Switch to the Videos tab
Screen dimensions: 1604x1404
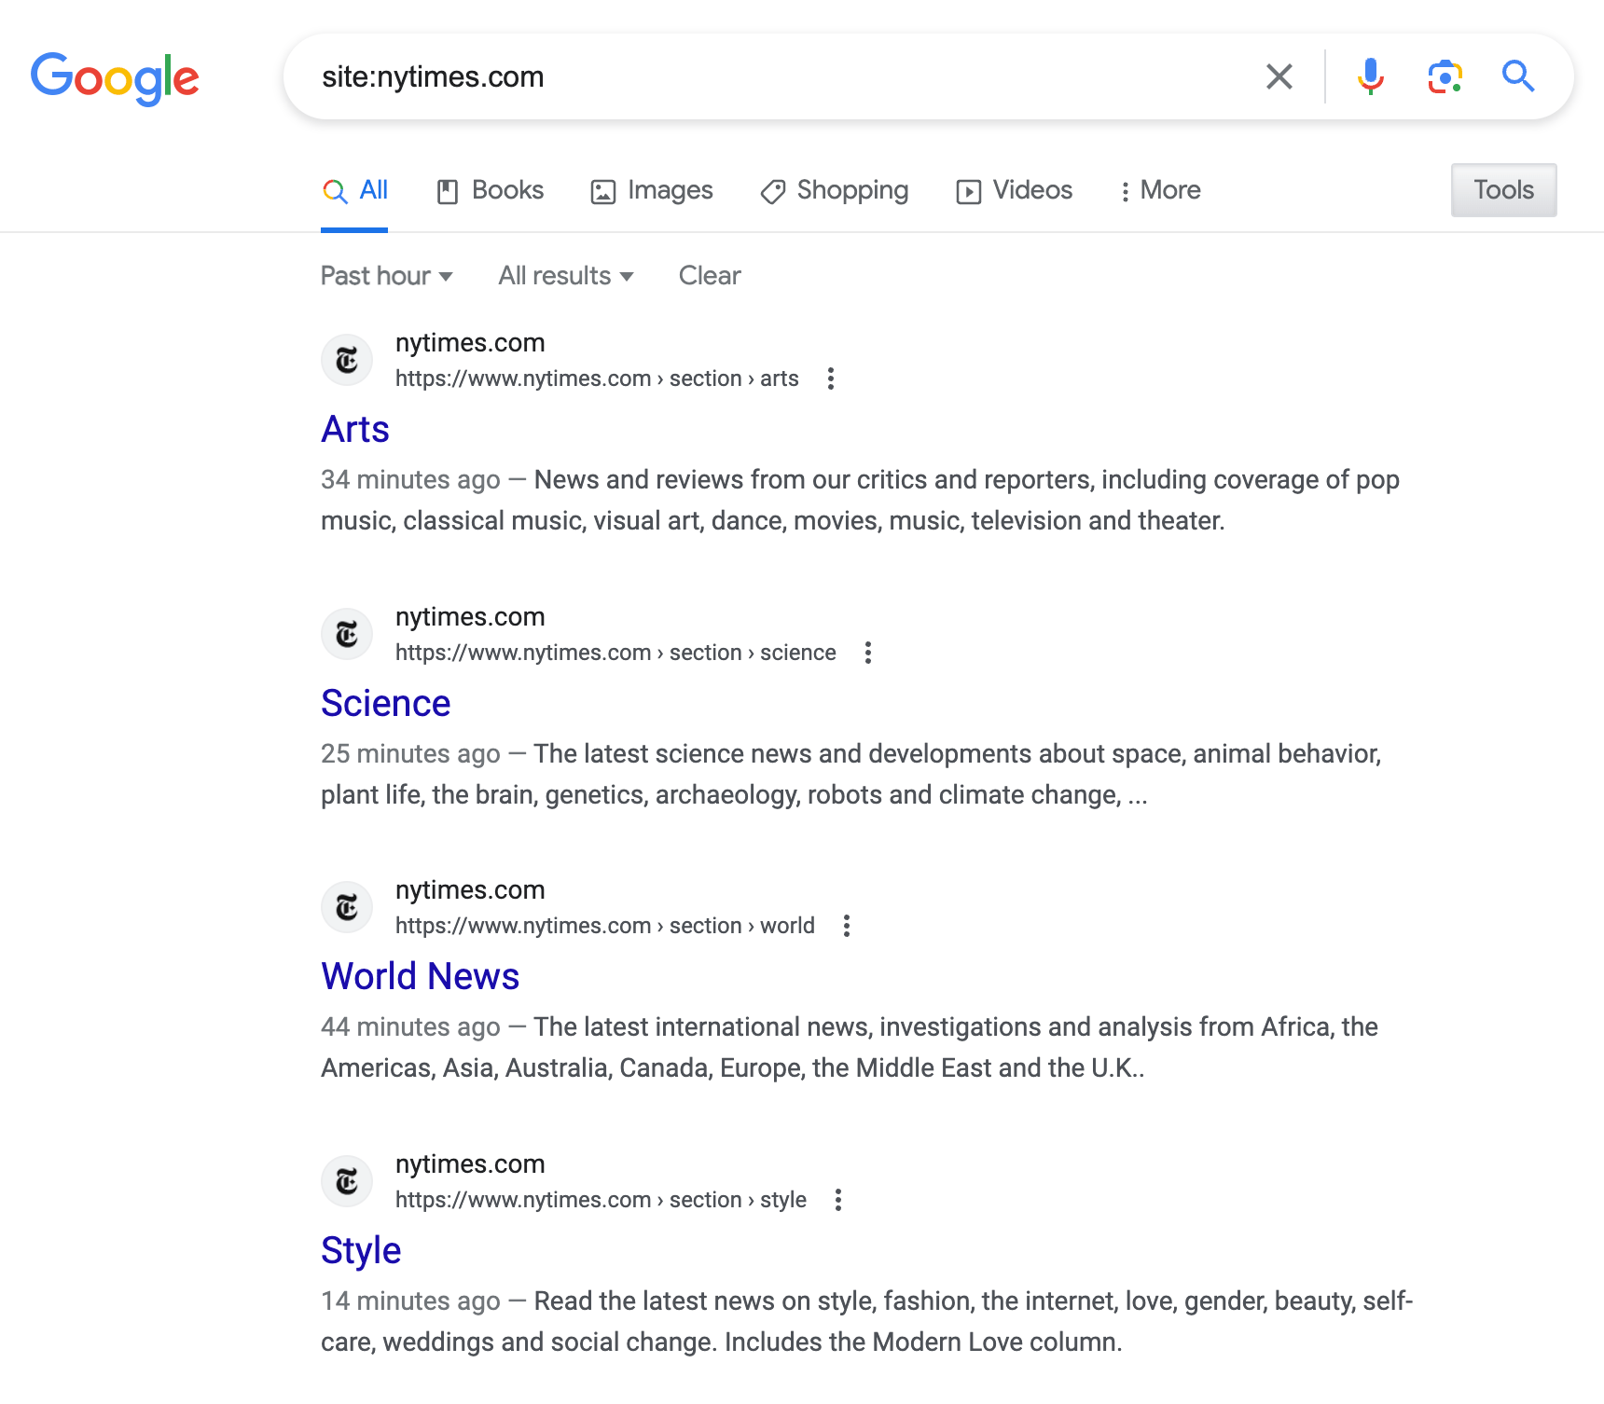(x=1014, y=190)
